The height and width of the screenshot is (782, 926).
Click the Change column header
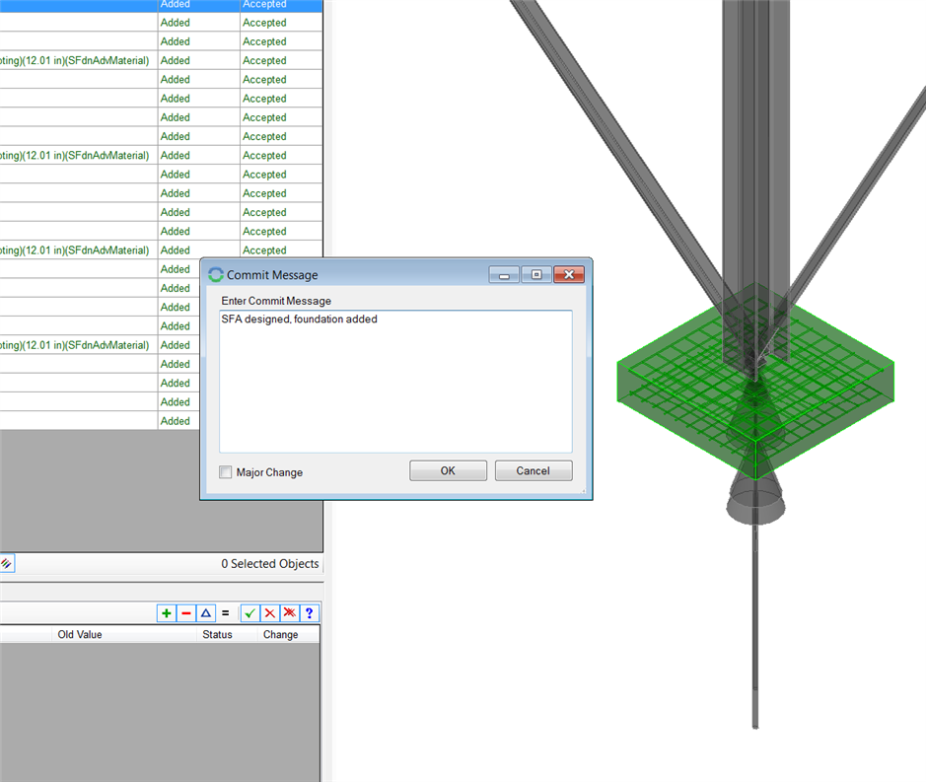tap(280, 635)
